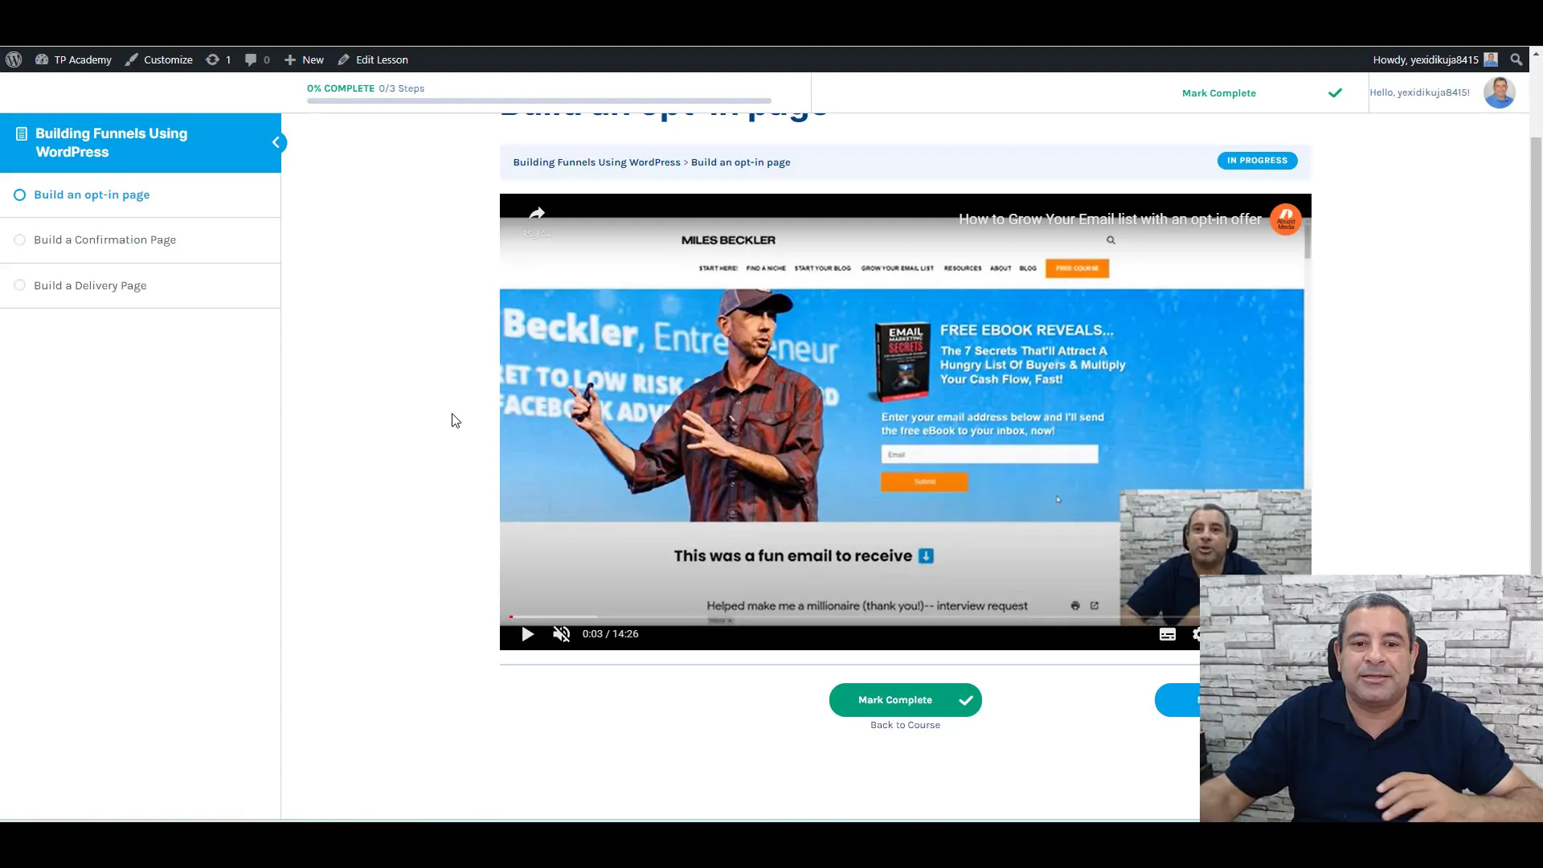This screenshot has width=1543, height=868.
Task: Open pending updates icon in admin bar
Action: (218, 59)
